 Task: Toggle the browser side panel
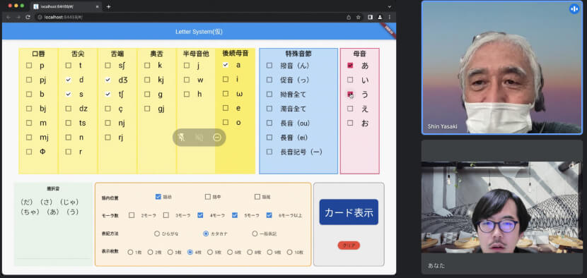tap(371, 17)
